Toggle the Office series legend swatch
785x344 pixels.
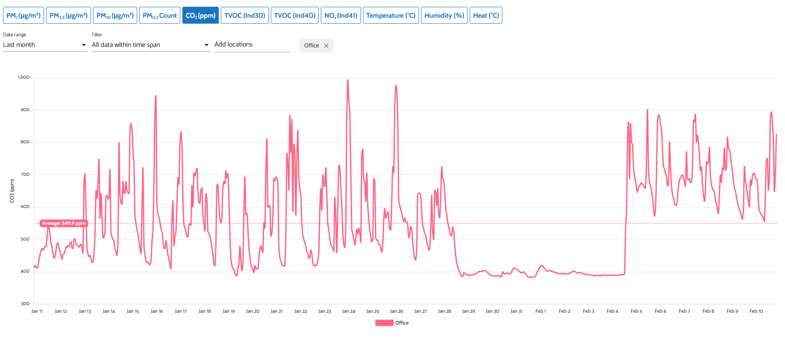(384, 323)
